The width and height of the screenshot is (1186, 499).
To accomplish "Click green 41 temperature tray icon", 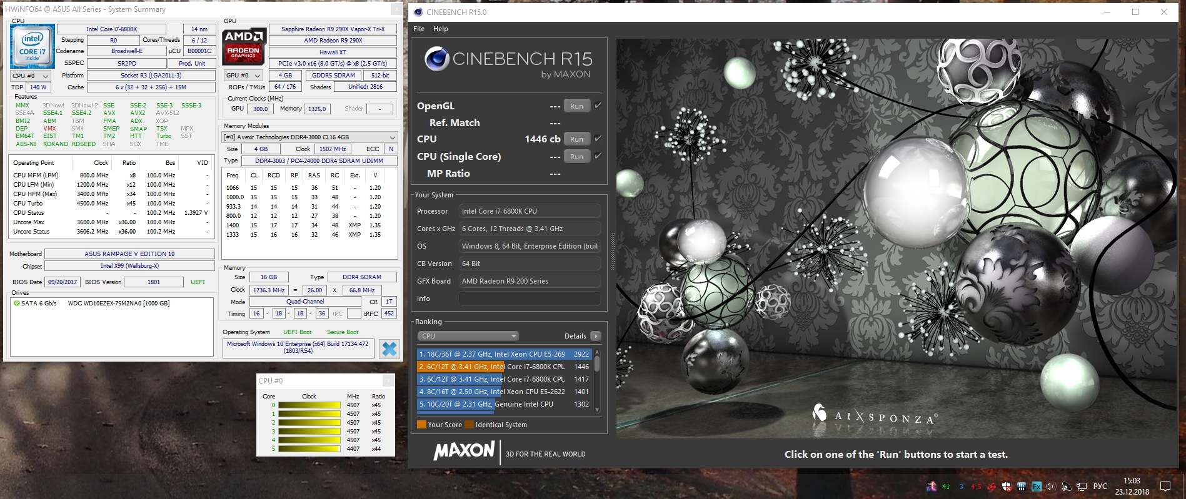I will click(946, 487).
